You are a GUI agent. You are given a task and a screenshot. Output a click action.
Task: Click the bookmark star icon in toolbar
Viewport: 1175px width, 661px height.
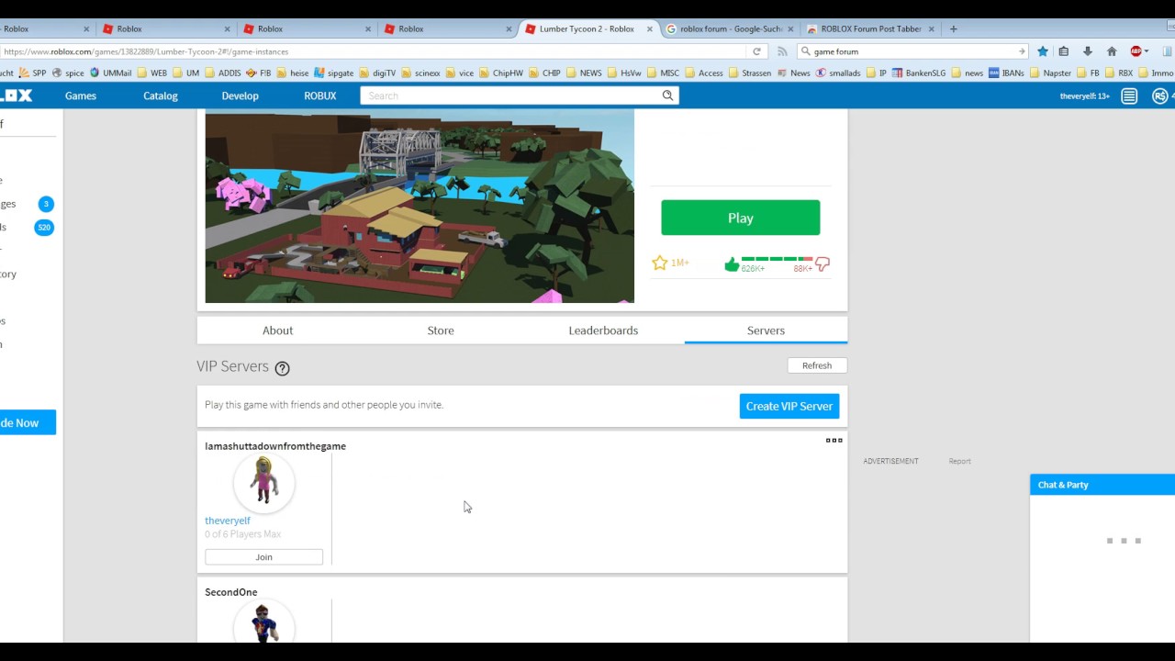click(1042, 51)
